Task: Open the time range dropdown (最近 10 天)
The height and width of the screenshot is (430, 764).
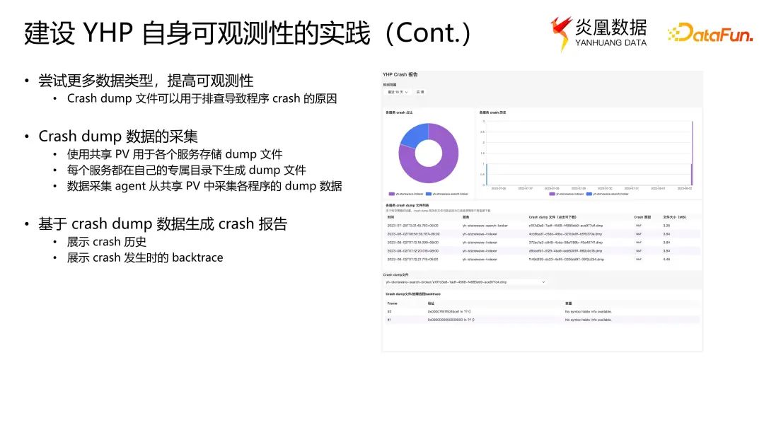Action: [x=396, y=92]
